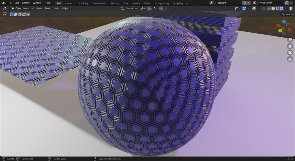
Task: Open the scene browse dropdown
Action: point(213,3)
